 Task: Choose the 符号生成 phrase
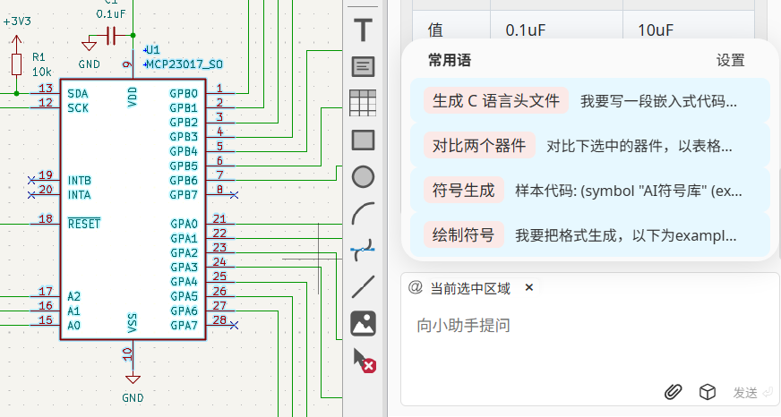point(463,190)
